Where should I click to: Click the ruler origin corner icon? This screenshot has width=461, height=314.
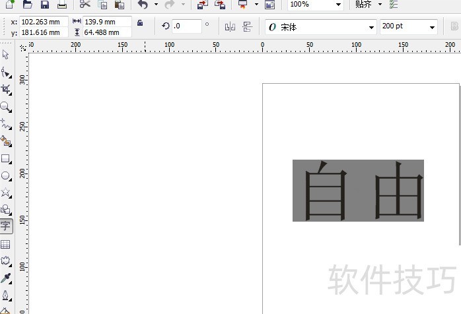click(x=23, y=47)
